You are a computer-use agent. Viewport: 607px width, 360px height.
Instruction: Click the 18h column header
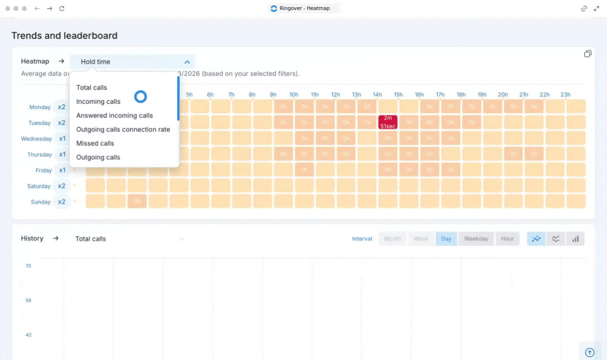[x=461, y=95]
